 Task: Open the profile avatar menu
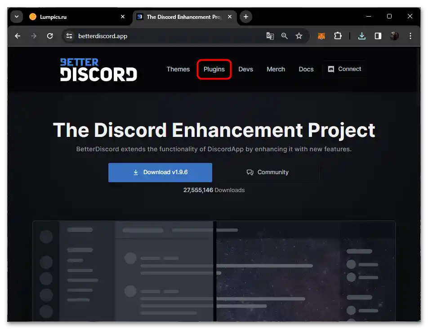coord(394,36)
